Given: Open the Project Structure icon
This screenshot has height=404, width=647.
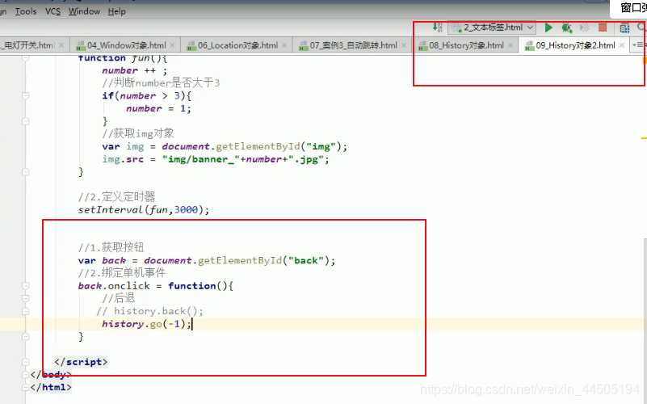Looking at the screenshot, I should pos(624,28).
